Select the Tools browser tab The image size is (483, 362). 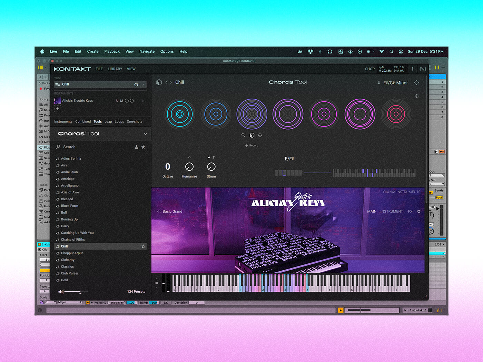tap(98, 121)
